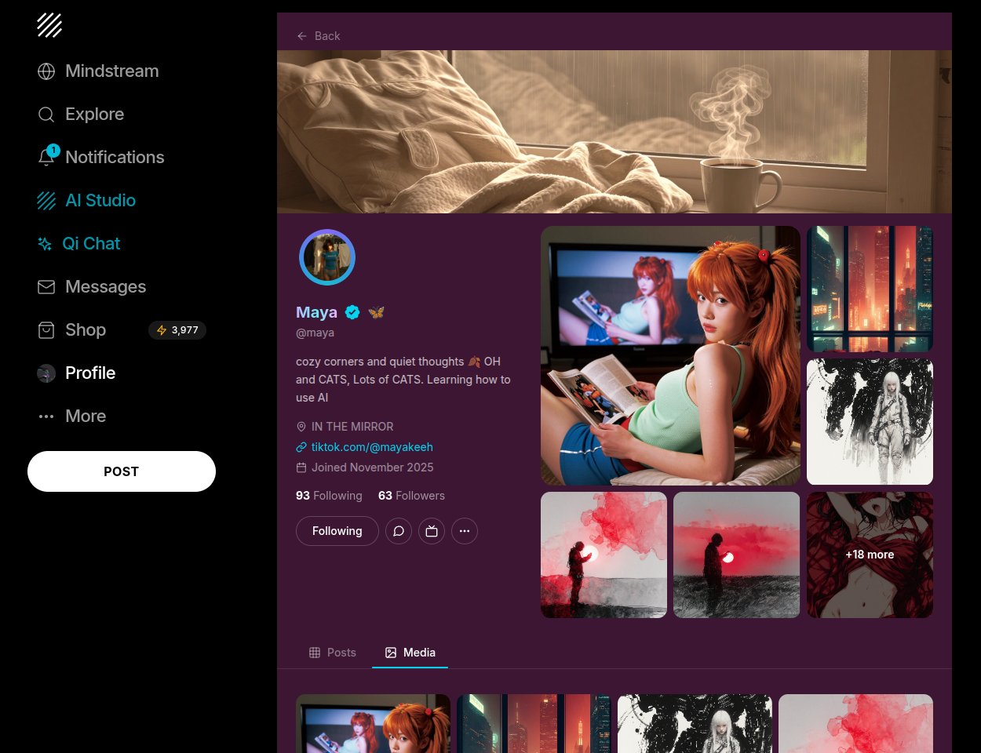This screenshot has width=981, height=753.
Task: Click the TV icon button on profile
Action: [x=432, y=531]
